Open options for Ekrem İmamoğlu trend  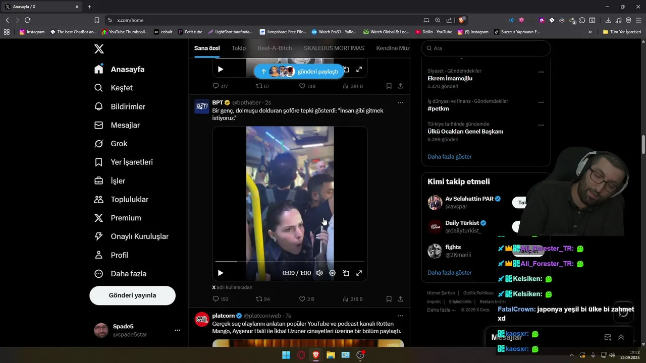tap(541, 72)
